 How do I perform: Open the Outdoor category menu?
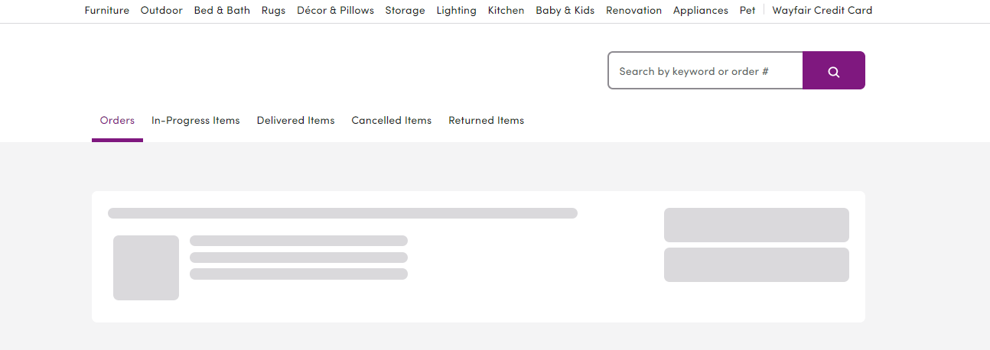[x=161, y=11]
